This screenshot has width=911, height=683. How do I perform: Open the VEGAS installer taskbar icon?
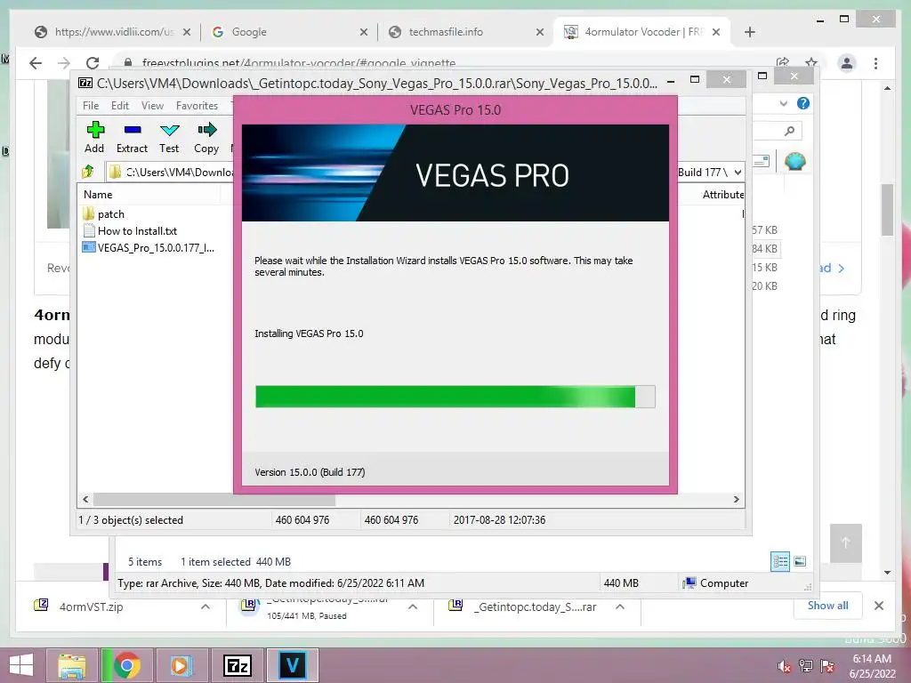tap(292, 665)
